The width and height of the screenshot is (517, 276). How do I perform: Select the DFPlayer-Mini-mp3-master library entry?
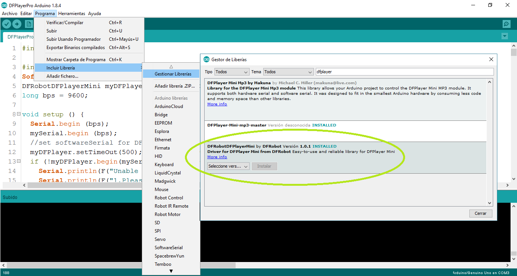[x=345, y=131]
